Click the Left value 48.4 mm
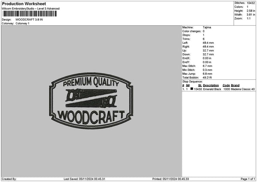This screenshot has width=257, height=182. (x=208, y=43)
